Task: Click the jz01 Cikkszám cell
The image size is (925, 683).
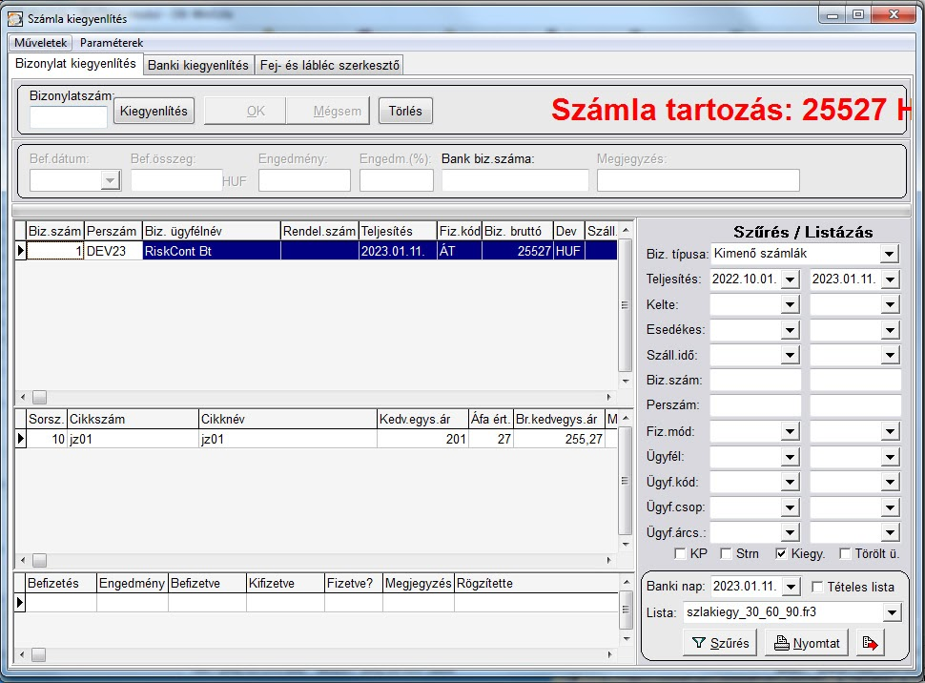Action: (133, 439)
